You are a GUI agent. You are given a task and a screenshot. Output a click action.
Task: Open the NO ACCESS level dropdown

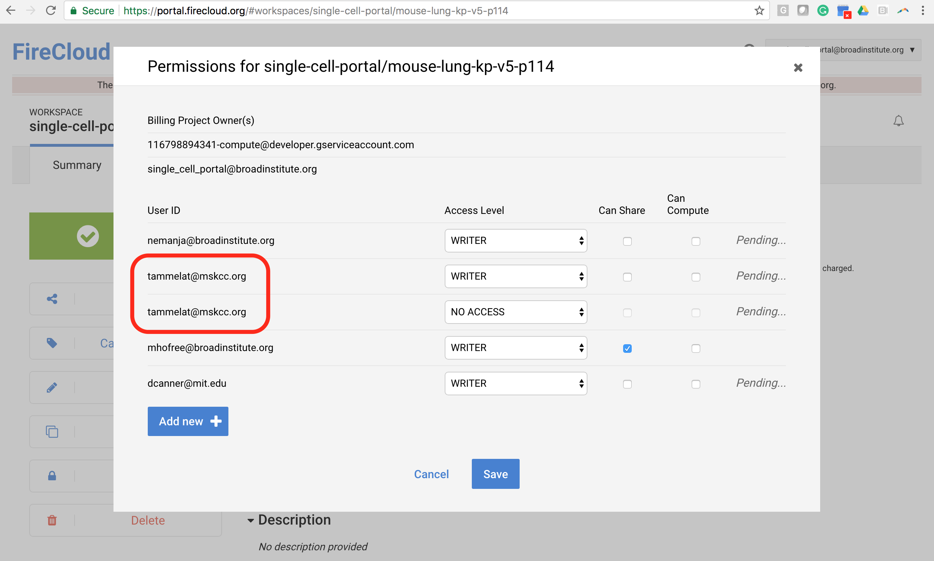tap(516, 312)
